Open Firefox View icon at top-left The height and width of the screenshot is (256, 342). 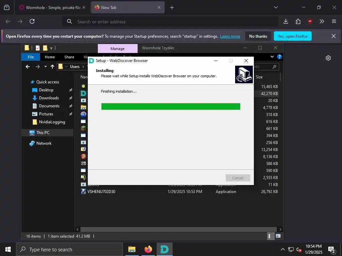click(7, 7)
